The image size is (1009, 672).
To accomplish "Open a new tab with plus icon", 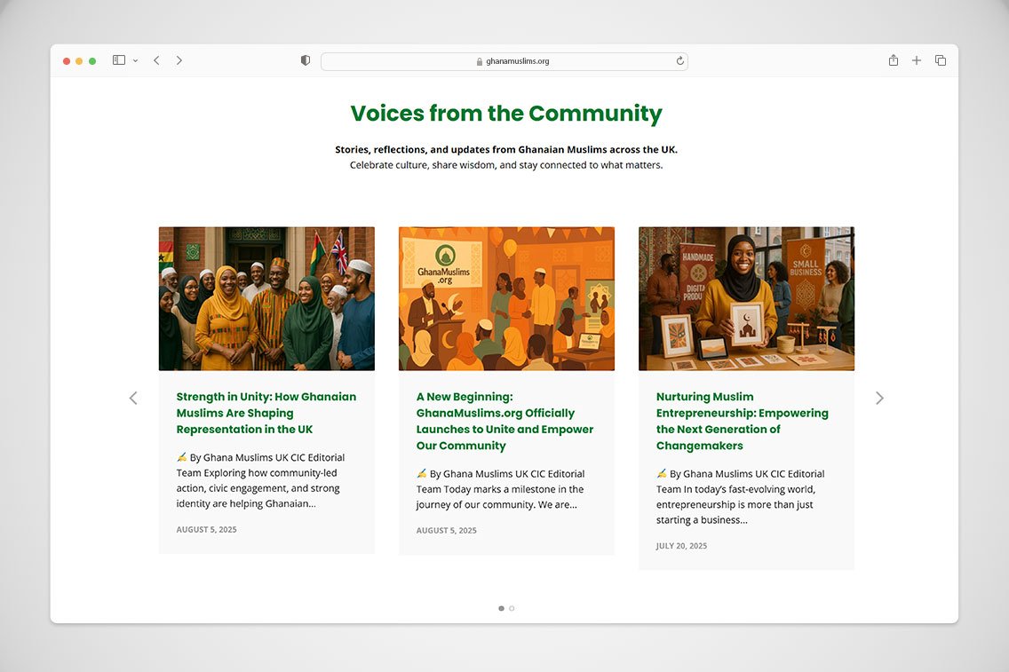I will (917, 60).
